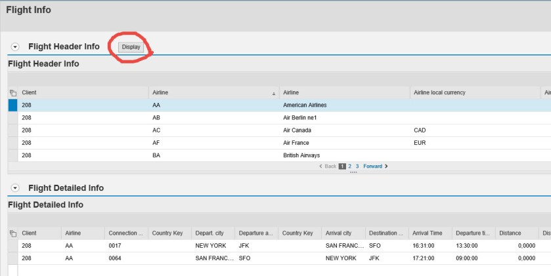Select the row selector for Air Canada

[12, 130]
